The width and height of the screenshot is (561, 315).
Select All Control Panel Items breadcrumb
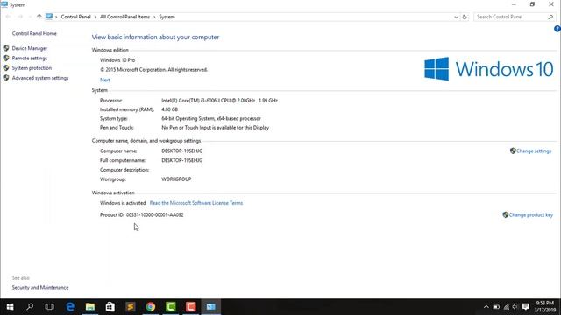(124, 17)
